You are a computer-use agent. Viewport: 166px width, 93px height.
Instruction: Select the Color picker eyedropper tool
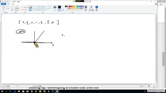(25, 10)
